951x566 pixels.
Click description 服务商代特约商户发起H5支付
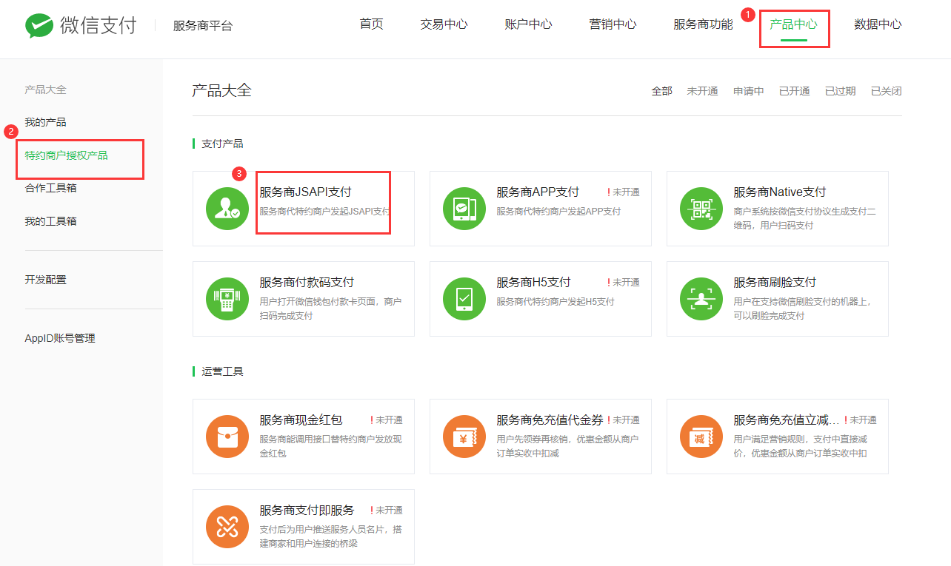click(555, 302)
